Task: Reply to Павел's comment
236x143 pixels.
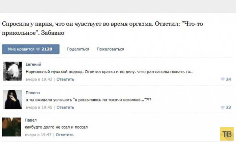Action: click(65, 135)
